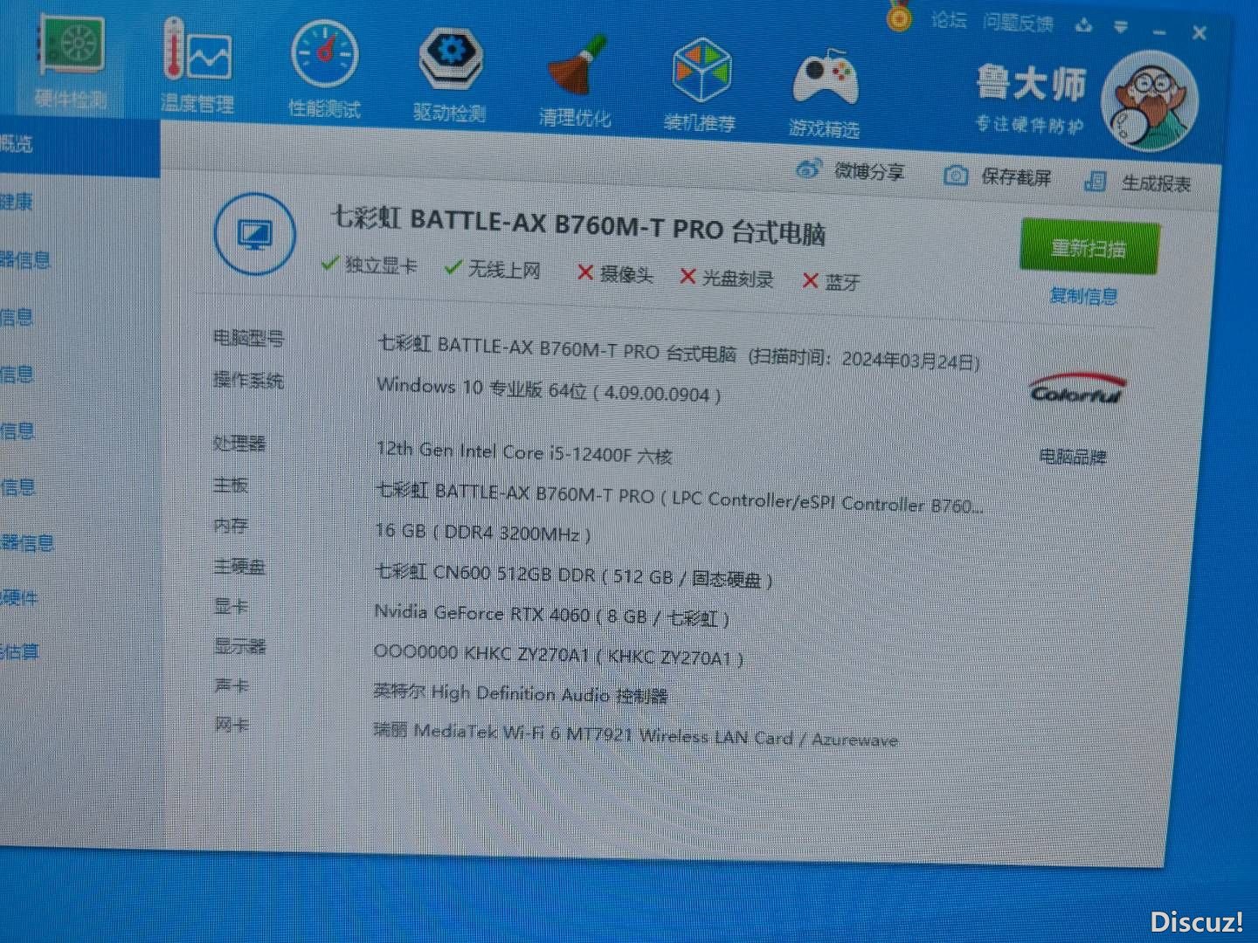Click the Colorful brand logo
Image resolution: width=1258 pixels, height=943 pixels.
[1076, 390]
